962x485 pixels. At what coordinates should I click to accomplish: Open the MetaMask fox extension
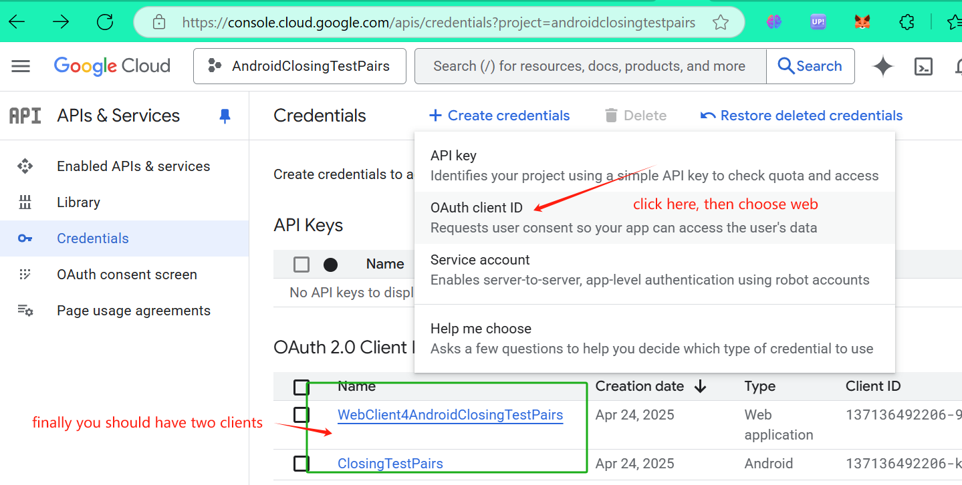[x=862, y=22]
